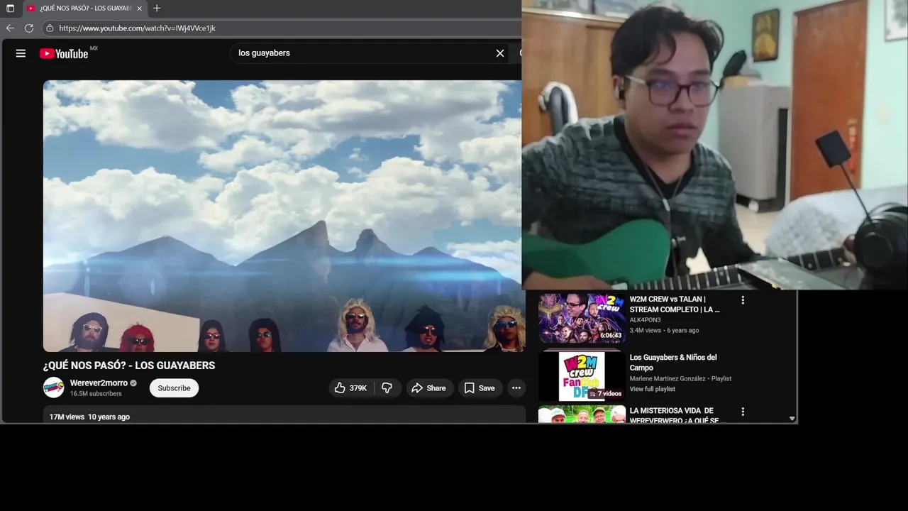This screenshot has width=908, height=511.
Task: Open options for W2M CREW vs TALAN video
Action: [x=743, y=300]
